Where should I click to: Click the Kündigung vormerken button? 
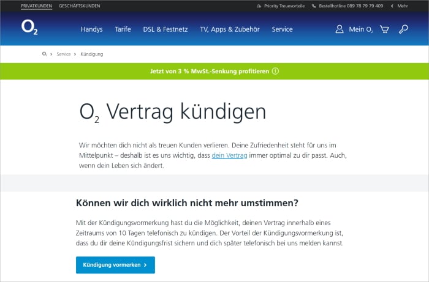[x=115, y=265]
